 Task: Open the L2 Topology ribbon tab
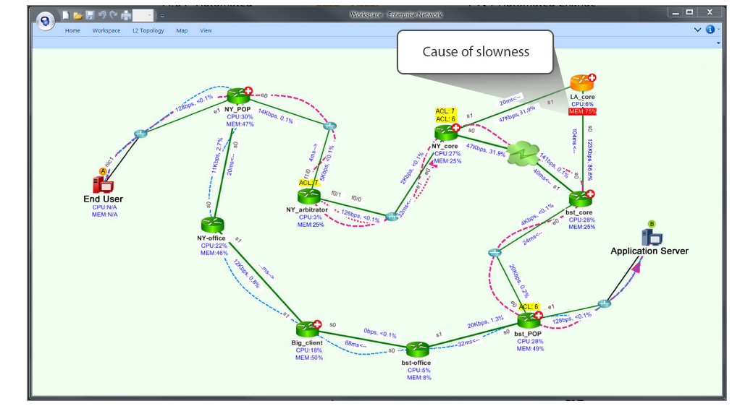tap(148, 30)
